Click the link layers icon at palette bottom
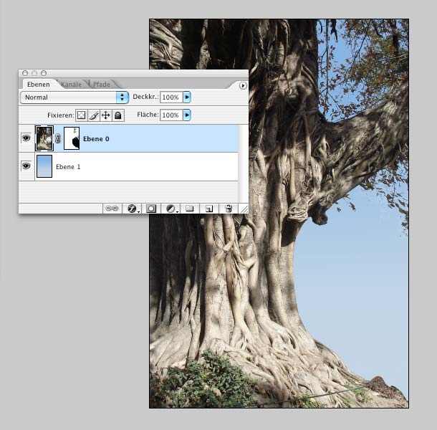The height and width of the screenshot is (430, 437). [x=112, y=209]
